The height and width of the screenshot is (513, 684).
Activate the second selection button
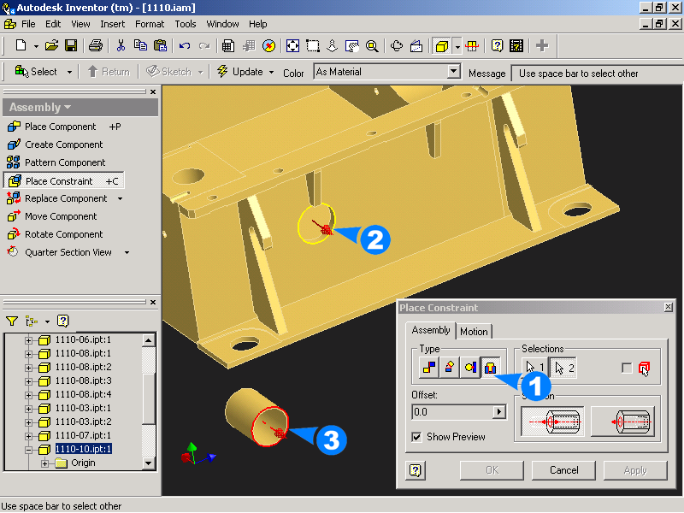point(563,369)
